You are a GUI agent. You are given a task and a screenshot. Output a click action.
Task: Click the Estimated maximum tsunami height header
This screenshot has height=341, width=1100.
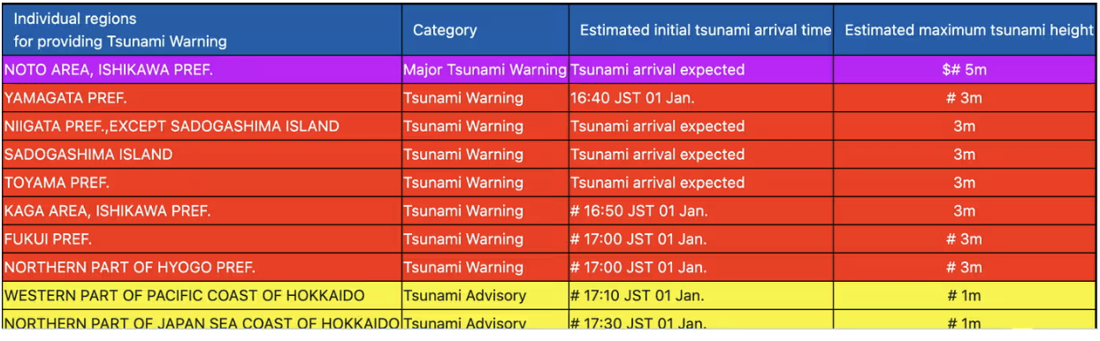[x=965, y=30]
